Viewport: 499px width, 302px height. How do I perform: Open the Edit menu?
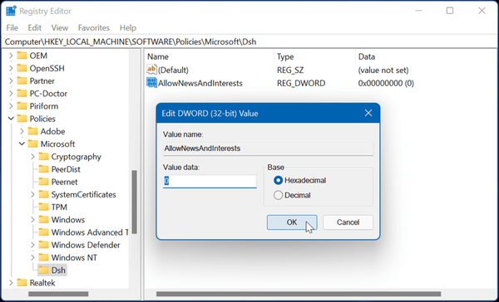coord(34,28)
